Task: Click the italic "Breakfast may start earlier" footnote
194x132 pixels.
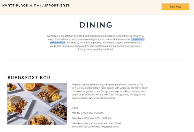Action: pos(96,123)
